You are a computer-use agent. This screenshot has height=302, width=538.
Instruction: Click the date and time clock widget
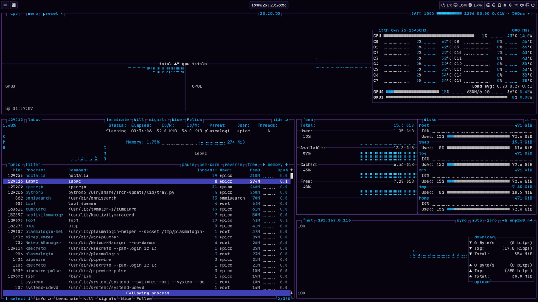click(269, 5)
